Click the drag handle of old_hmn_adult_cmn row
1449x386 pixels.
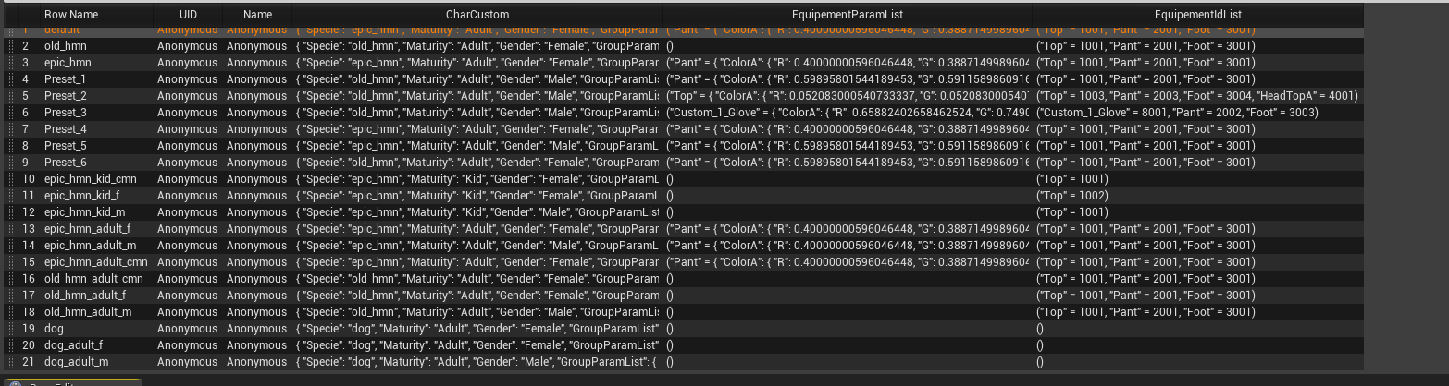[10, 279]
